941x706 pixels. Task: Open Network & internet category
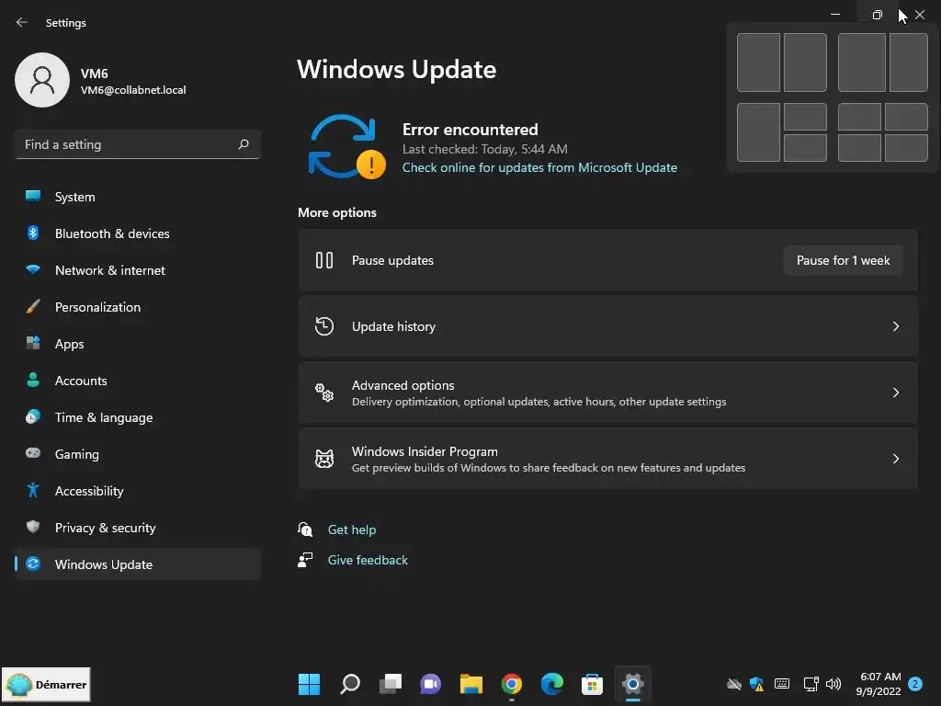tap(138, 270)
